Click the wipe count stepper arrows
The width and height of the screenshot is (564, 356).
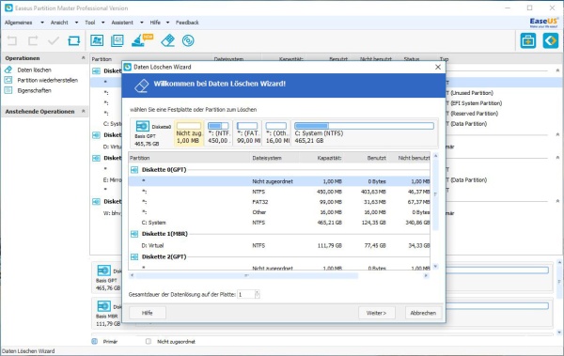tap(258, 295)
